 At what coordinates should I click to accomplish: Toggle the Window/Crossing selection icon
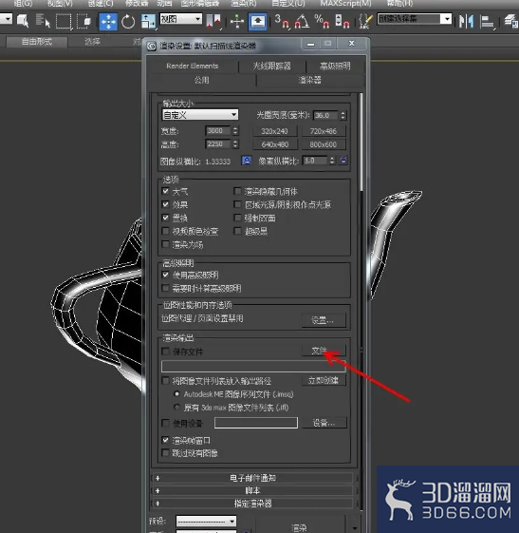83,21
